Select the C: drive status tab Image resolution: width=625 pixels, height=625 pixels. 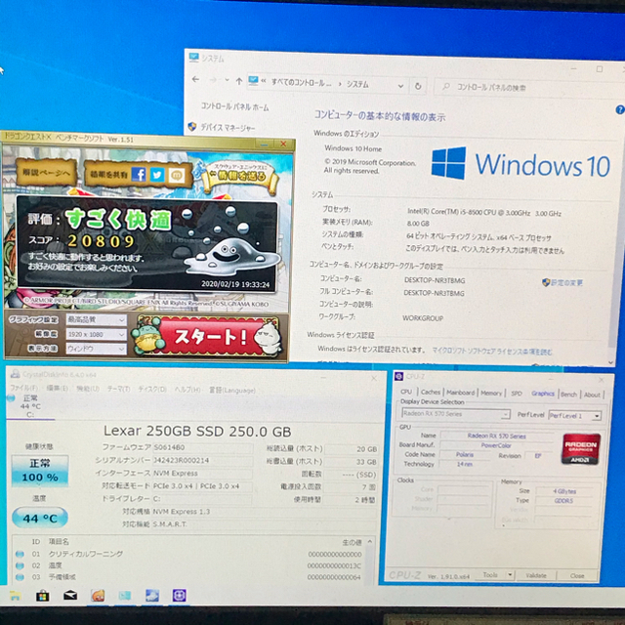tap(29, 406)
